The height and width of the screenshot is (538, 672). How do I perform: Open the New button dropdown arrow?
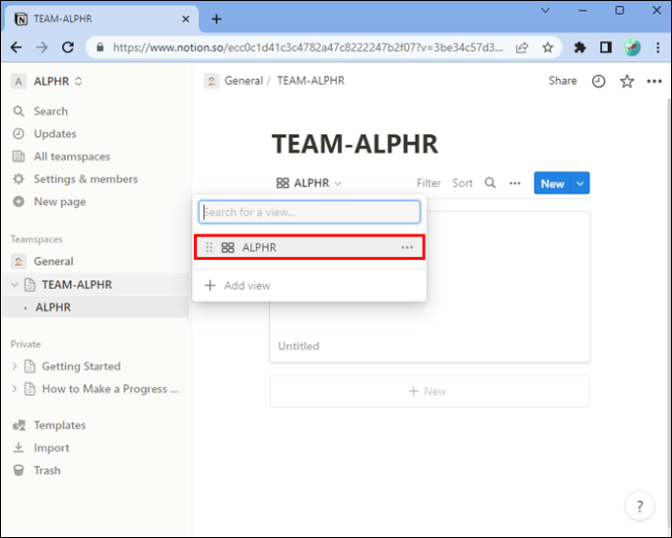point(579,183)
